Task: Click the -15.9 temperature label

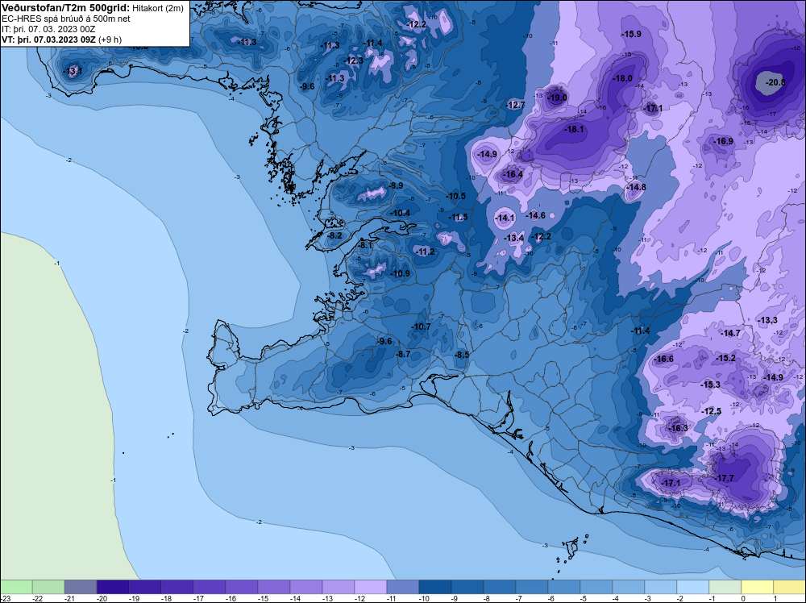Action: coord(631,34)
